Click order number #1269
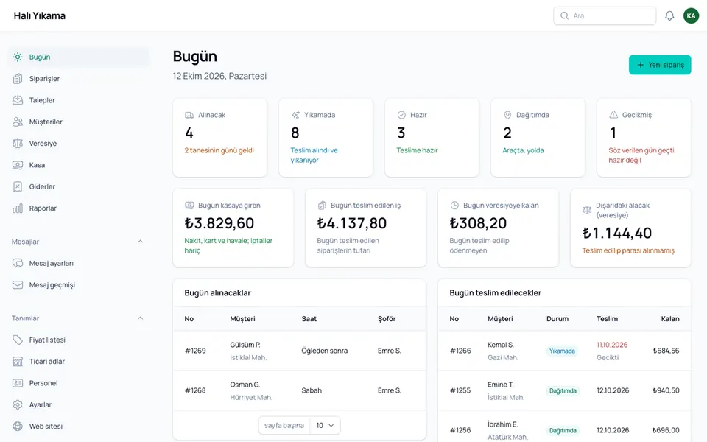Viewport: 707px width, 442px height. tap(195, 351)
